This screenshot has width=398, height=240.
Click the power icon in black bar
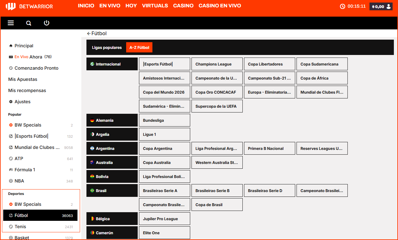(x=47, y=23)
